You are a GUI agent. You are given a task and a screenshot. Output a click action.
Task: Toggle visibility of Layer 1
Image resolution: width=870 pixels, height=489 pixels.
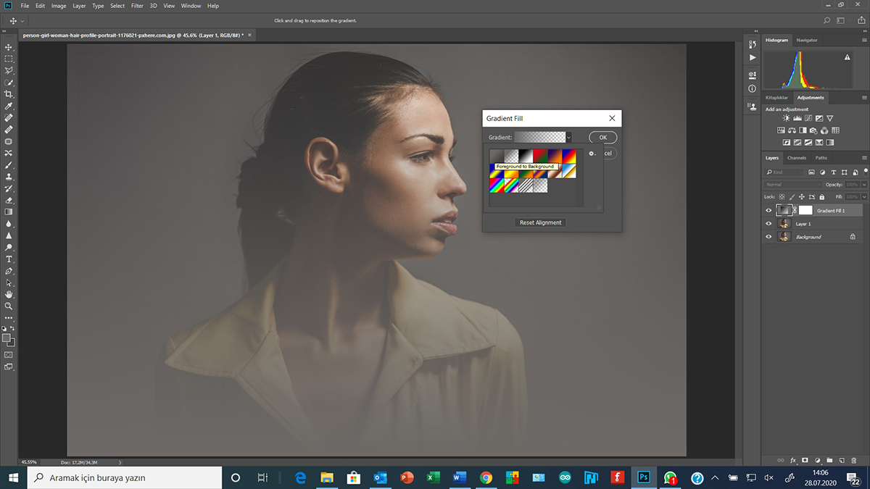coord(768,224)
